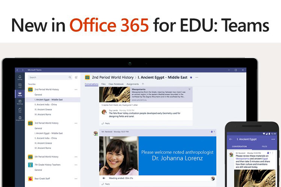Click Mr. Newbold's avatar in desktop post
This screenshot has height=187, width=281.
(96, 133)
